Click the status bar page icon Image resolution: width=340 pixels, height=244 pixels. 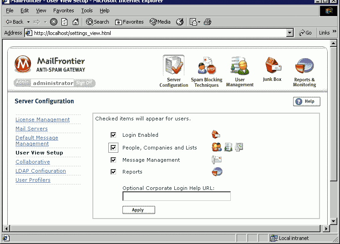coord(6,238)
